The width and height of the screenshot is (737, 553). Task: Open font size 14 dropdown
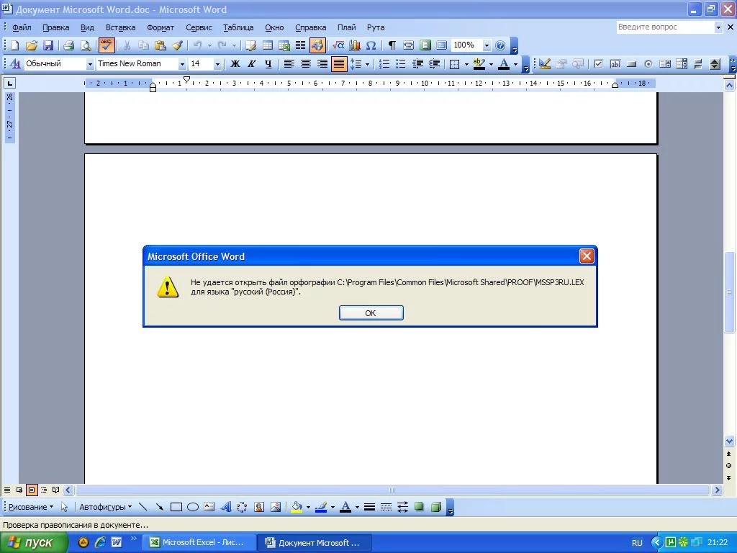click(217, 64)
